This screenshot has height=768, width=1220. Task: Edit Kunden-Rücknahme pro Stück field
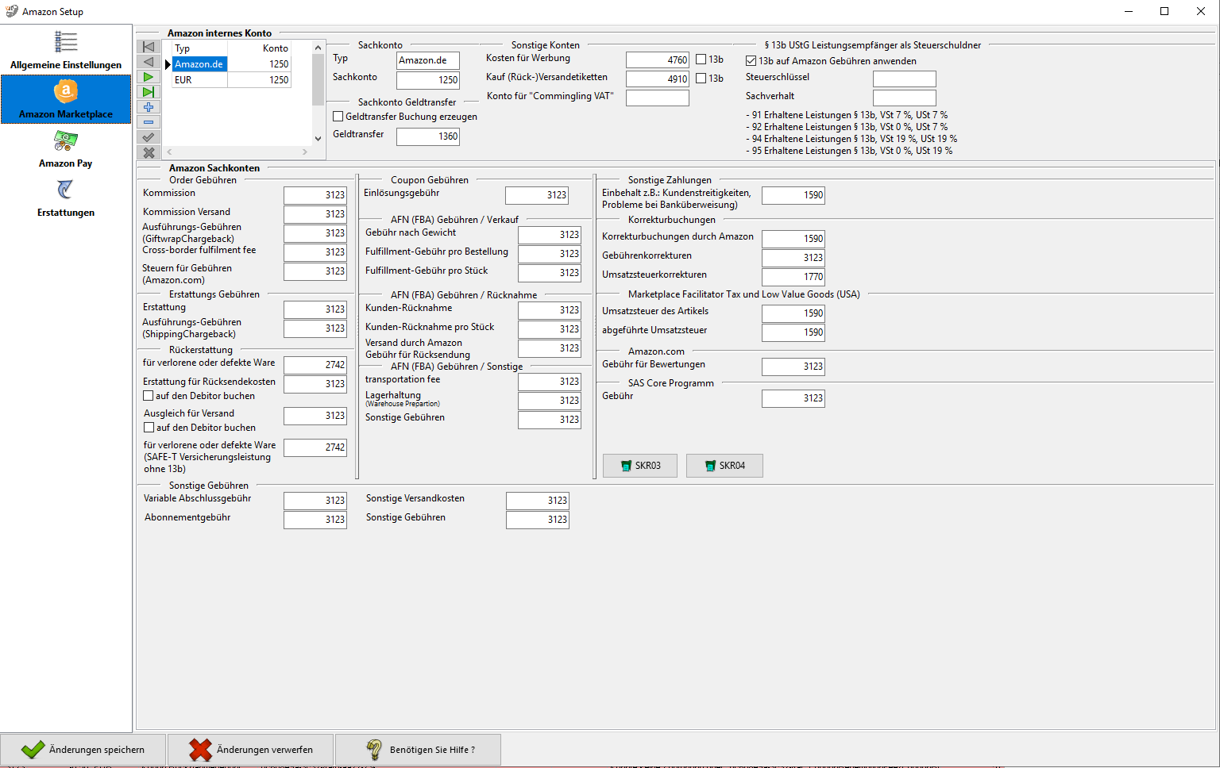coord(550,329)
